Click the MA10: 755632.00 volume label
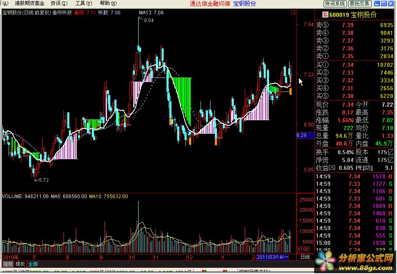 tap(108, 196)
